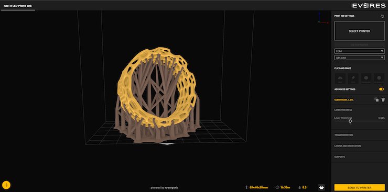The image size is (388, 192).
Task: Click the resin volume droplet icon
Action: point(300,188)
